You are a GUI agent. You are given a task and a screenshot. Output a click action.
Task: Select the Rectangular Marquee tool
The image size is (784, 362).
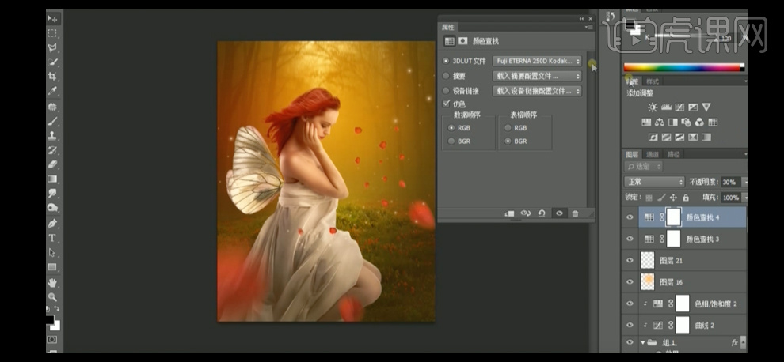point(52,33)
